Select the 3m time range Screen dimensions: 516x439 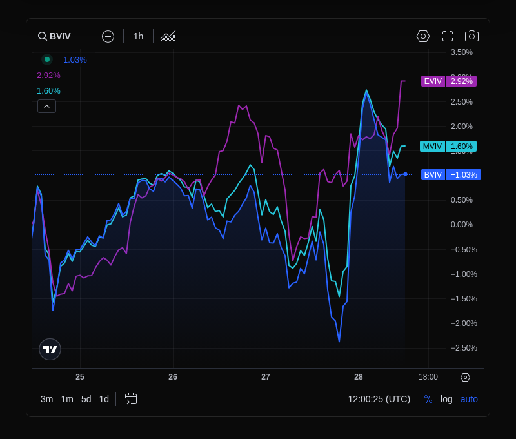point(46,399)
